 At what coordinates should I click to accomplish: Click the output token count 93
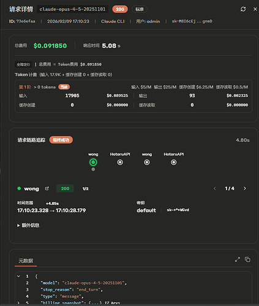tap(192, 95)
